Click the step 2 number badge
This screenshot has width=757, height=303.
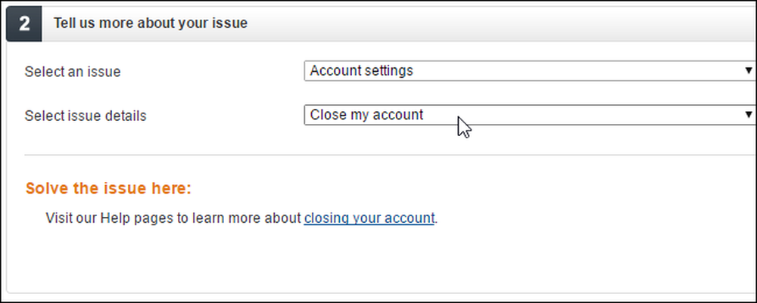(24, 23)
